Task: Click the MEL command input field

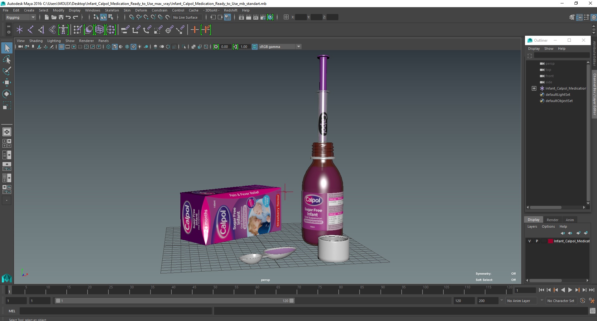Action: [116, 311]
